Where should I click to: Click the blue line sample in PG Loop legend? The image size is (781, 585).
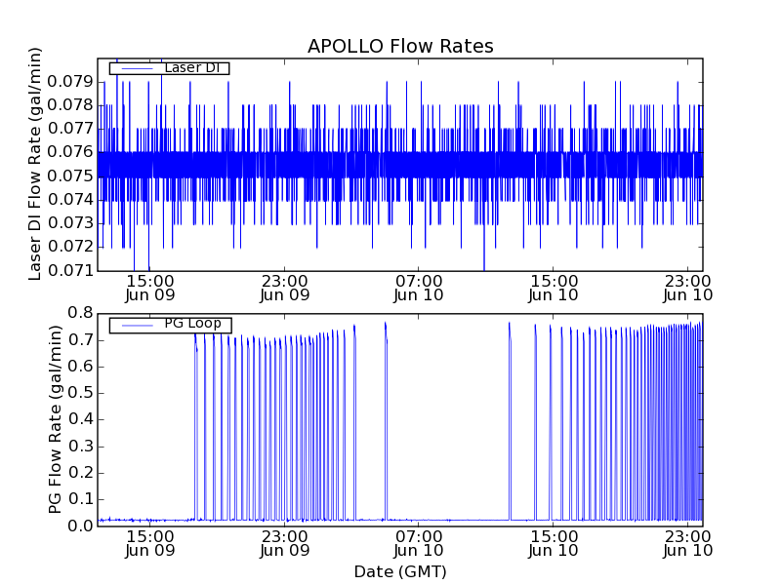click(136, 325)
